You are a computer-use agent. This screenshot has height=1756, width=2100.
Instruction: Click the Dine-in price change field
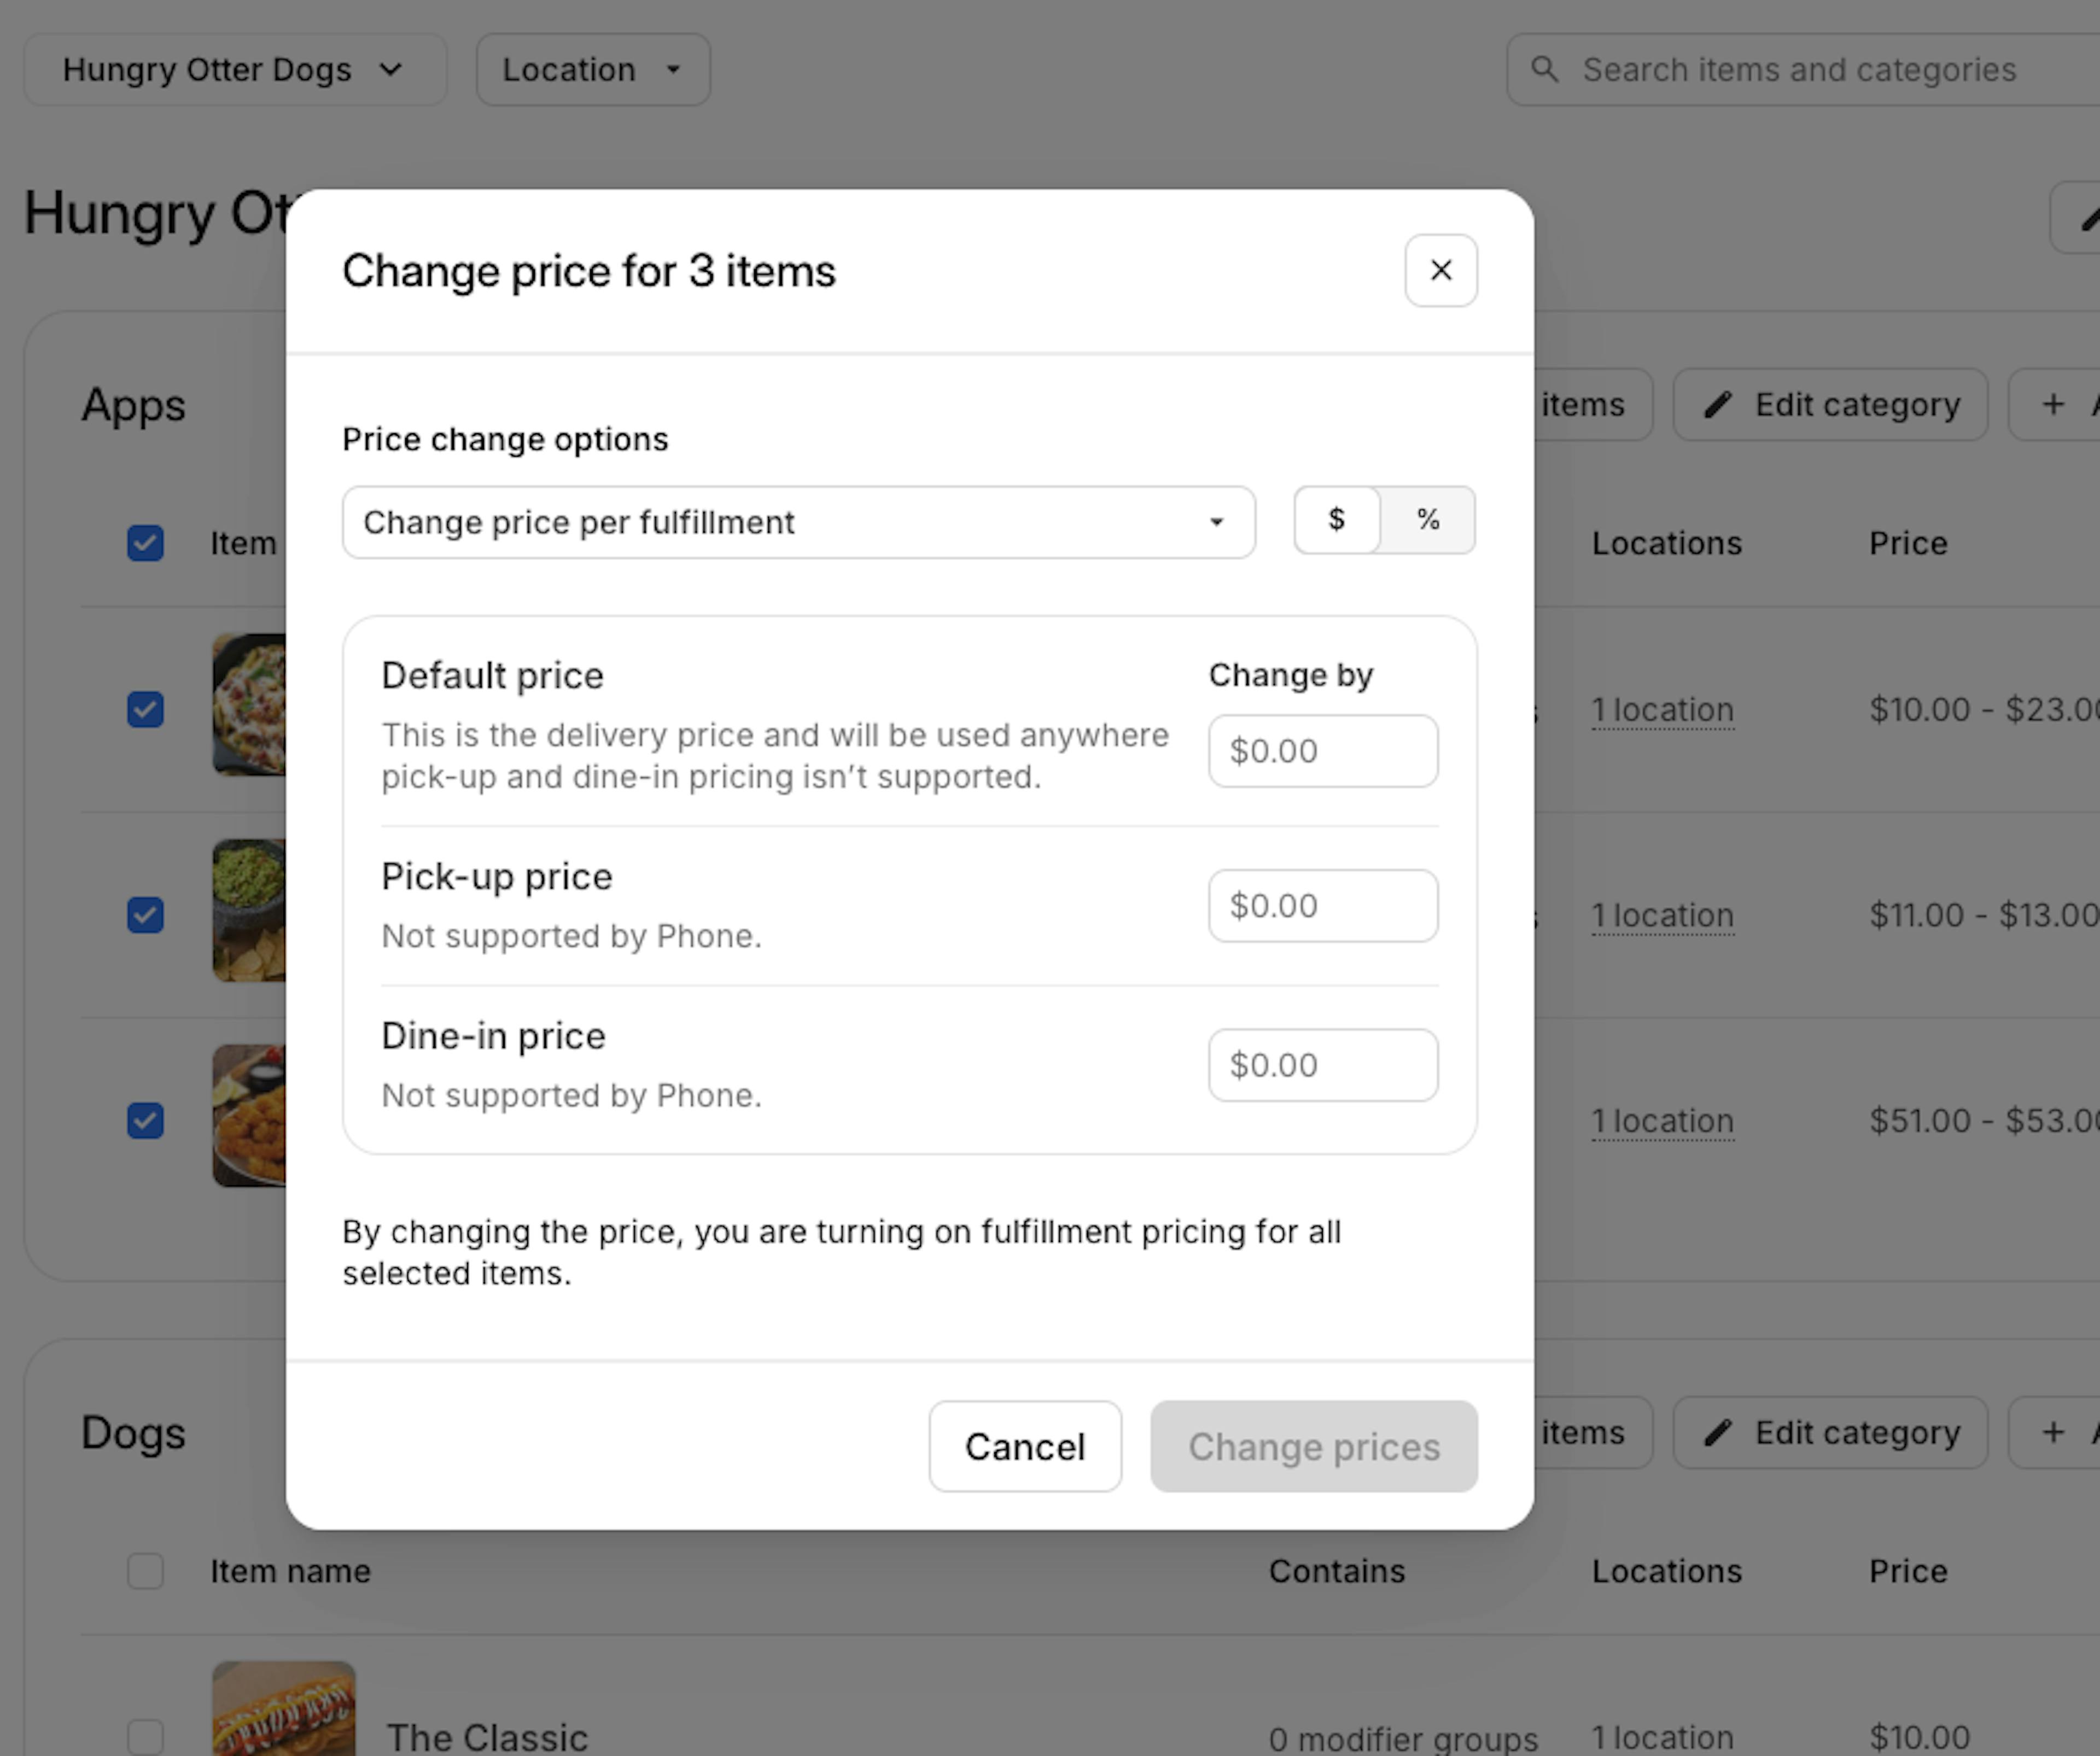(1322, 1065)
